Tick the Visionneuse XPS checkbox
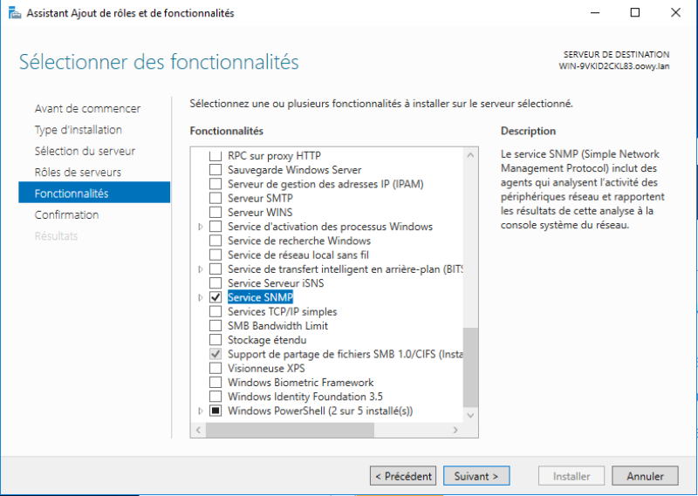Image resolution: width=698 pixels, height=496 pixels. (x=216, y=369)
